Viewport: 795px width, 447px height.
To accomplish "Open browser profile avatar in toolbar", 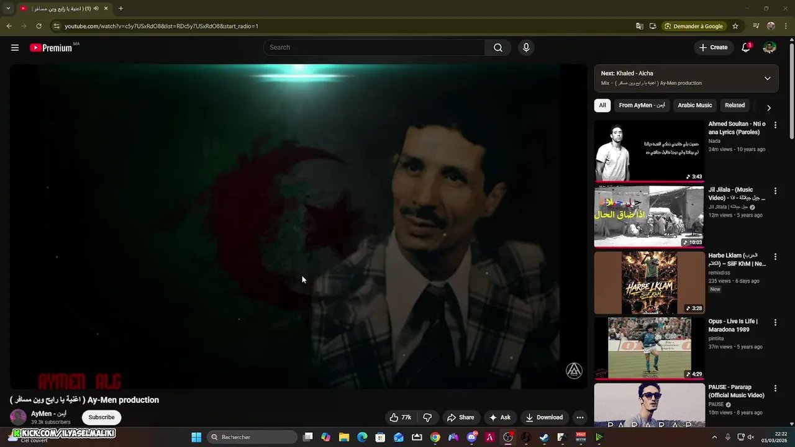I will (771, 26).
